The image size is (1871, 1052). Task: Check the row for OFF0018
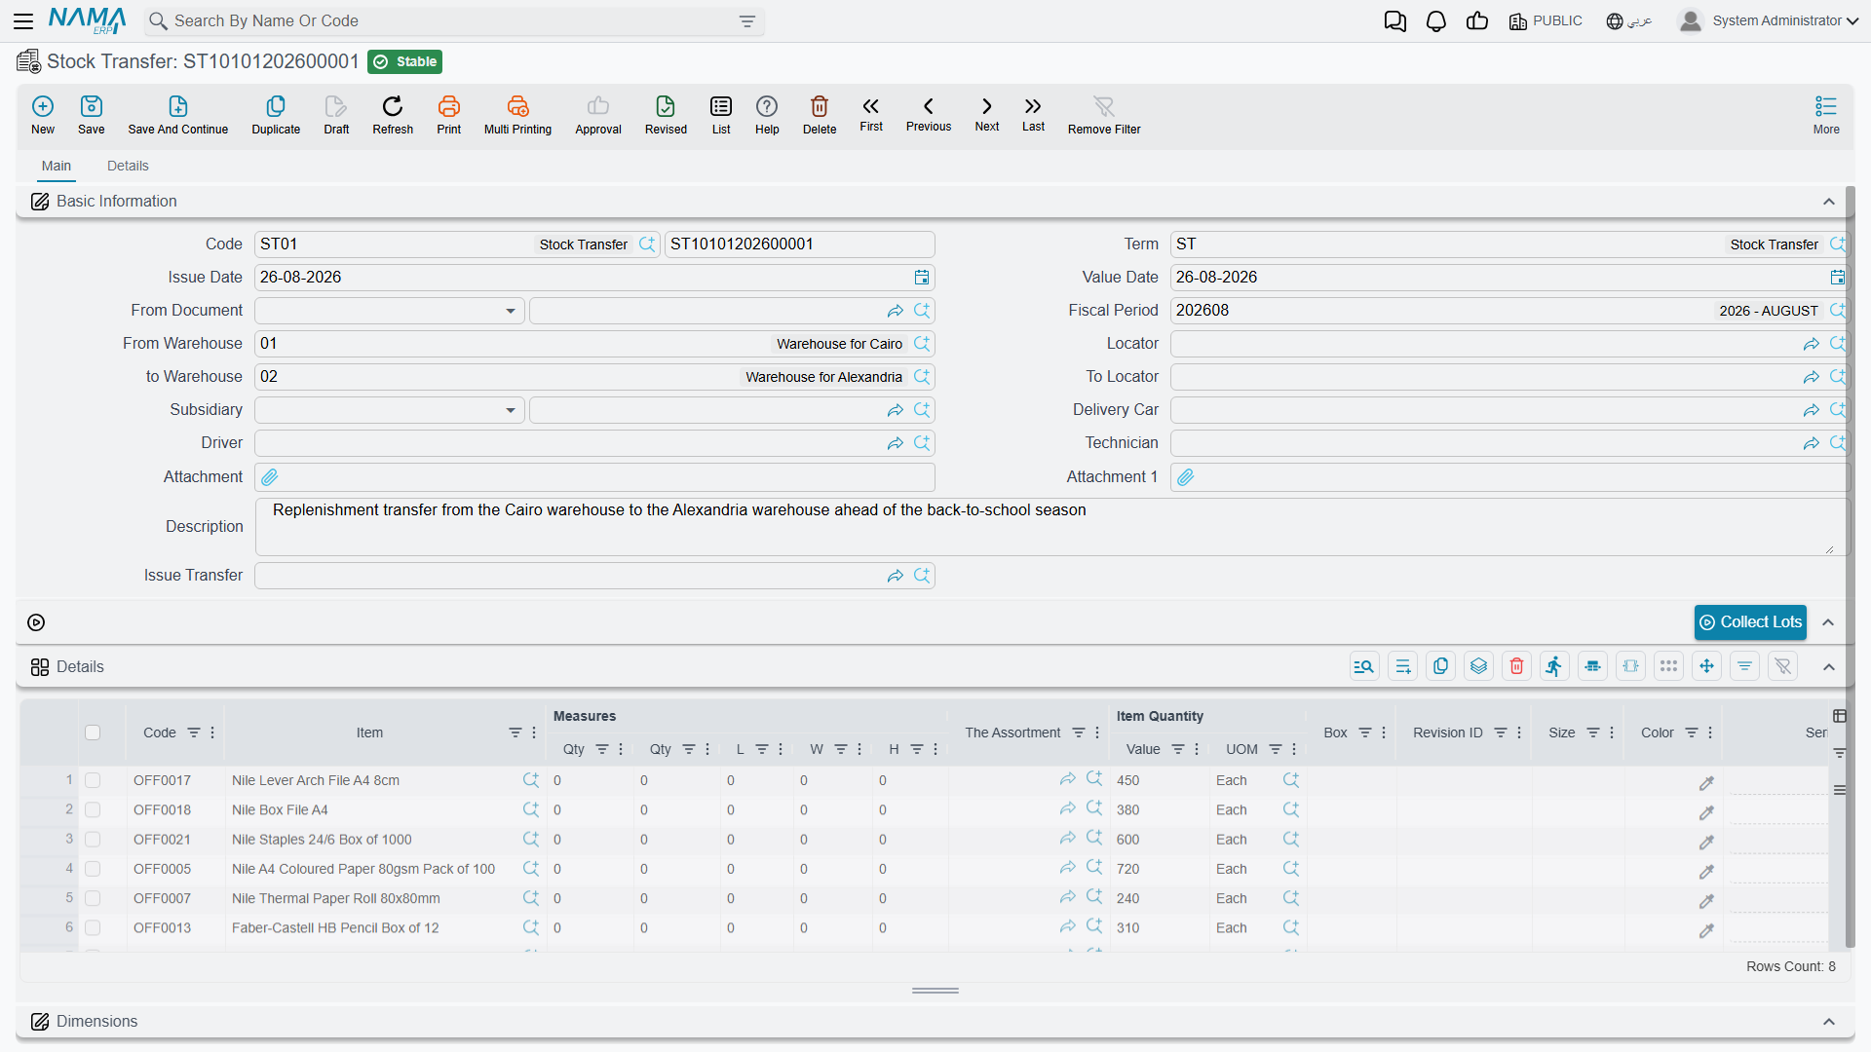pyautogui.click(x=93, y=809)
